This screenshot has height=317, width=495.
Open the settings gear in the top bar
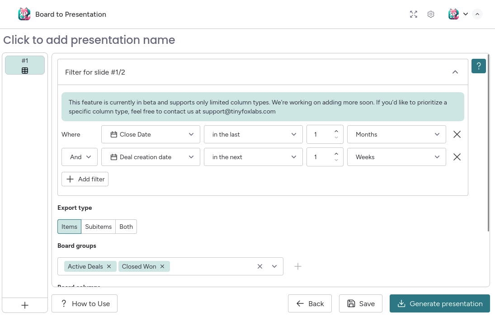430,14
